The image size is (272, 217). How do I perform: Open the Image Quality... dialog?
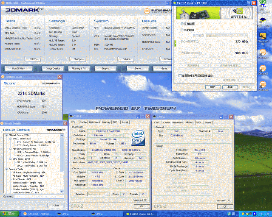(53, 69)
